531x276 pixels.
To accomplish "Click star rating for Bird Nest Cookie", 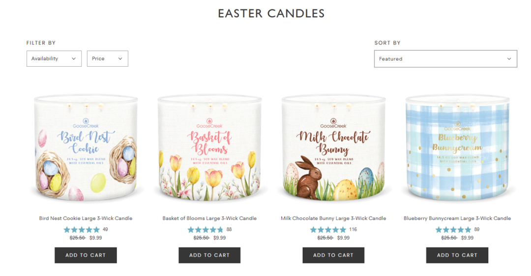I will click(82, 230).
